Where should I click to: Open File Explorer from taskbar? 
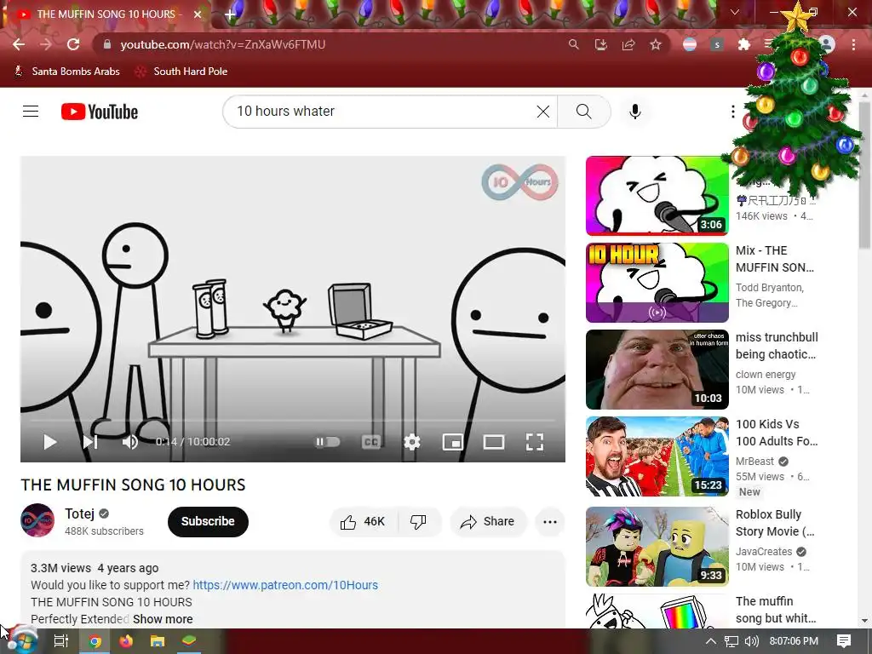click(158, 641)
